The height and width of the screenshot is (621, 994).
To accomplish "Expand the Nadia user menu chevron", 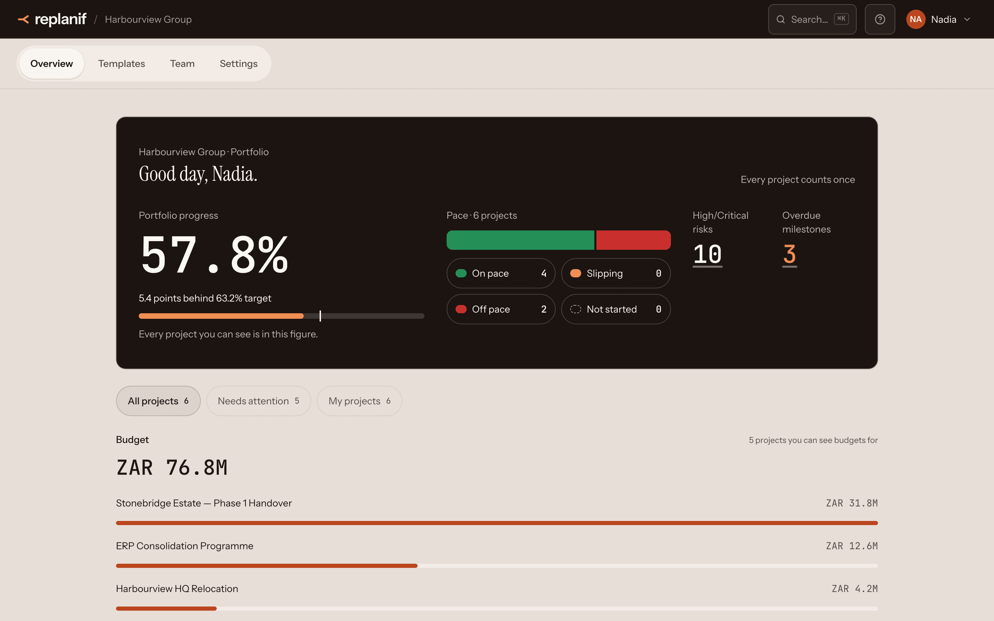I will click(x=967, y=19).
